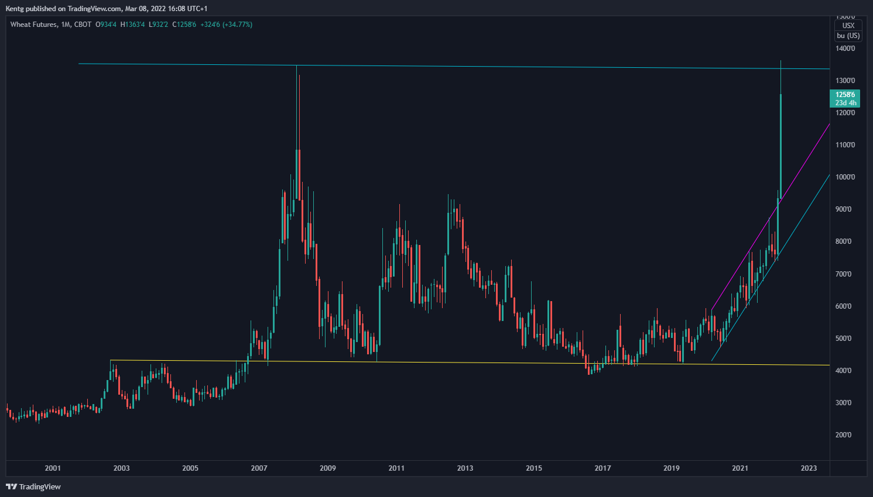The width and height of the screenshot is (873, 497).
Task: Click the current price label 1258'6
Action: 845,95
